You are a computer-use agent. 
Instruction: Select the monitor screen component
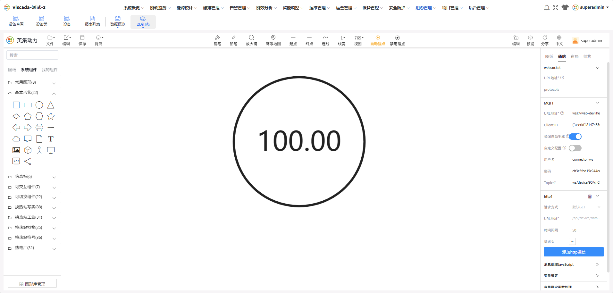(51, 150)
